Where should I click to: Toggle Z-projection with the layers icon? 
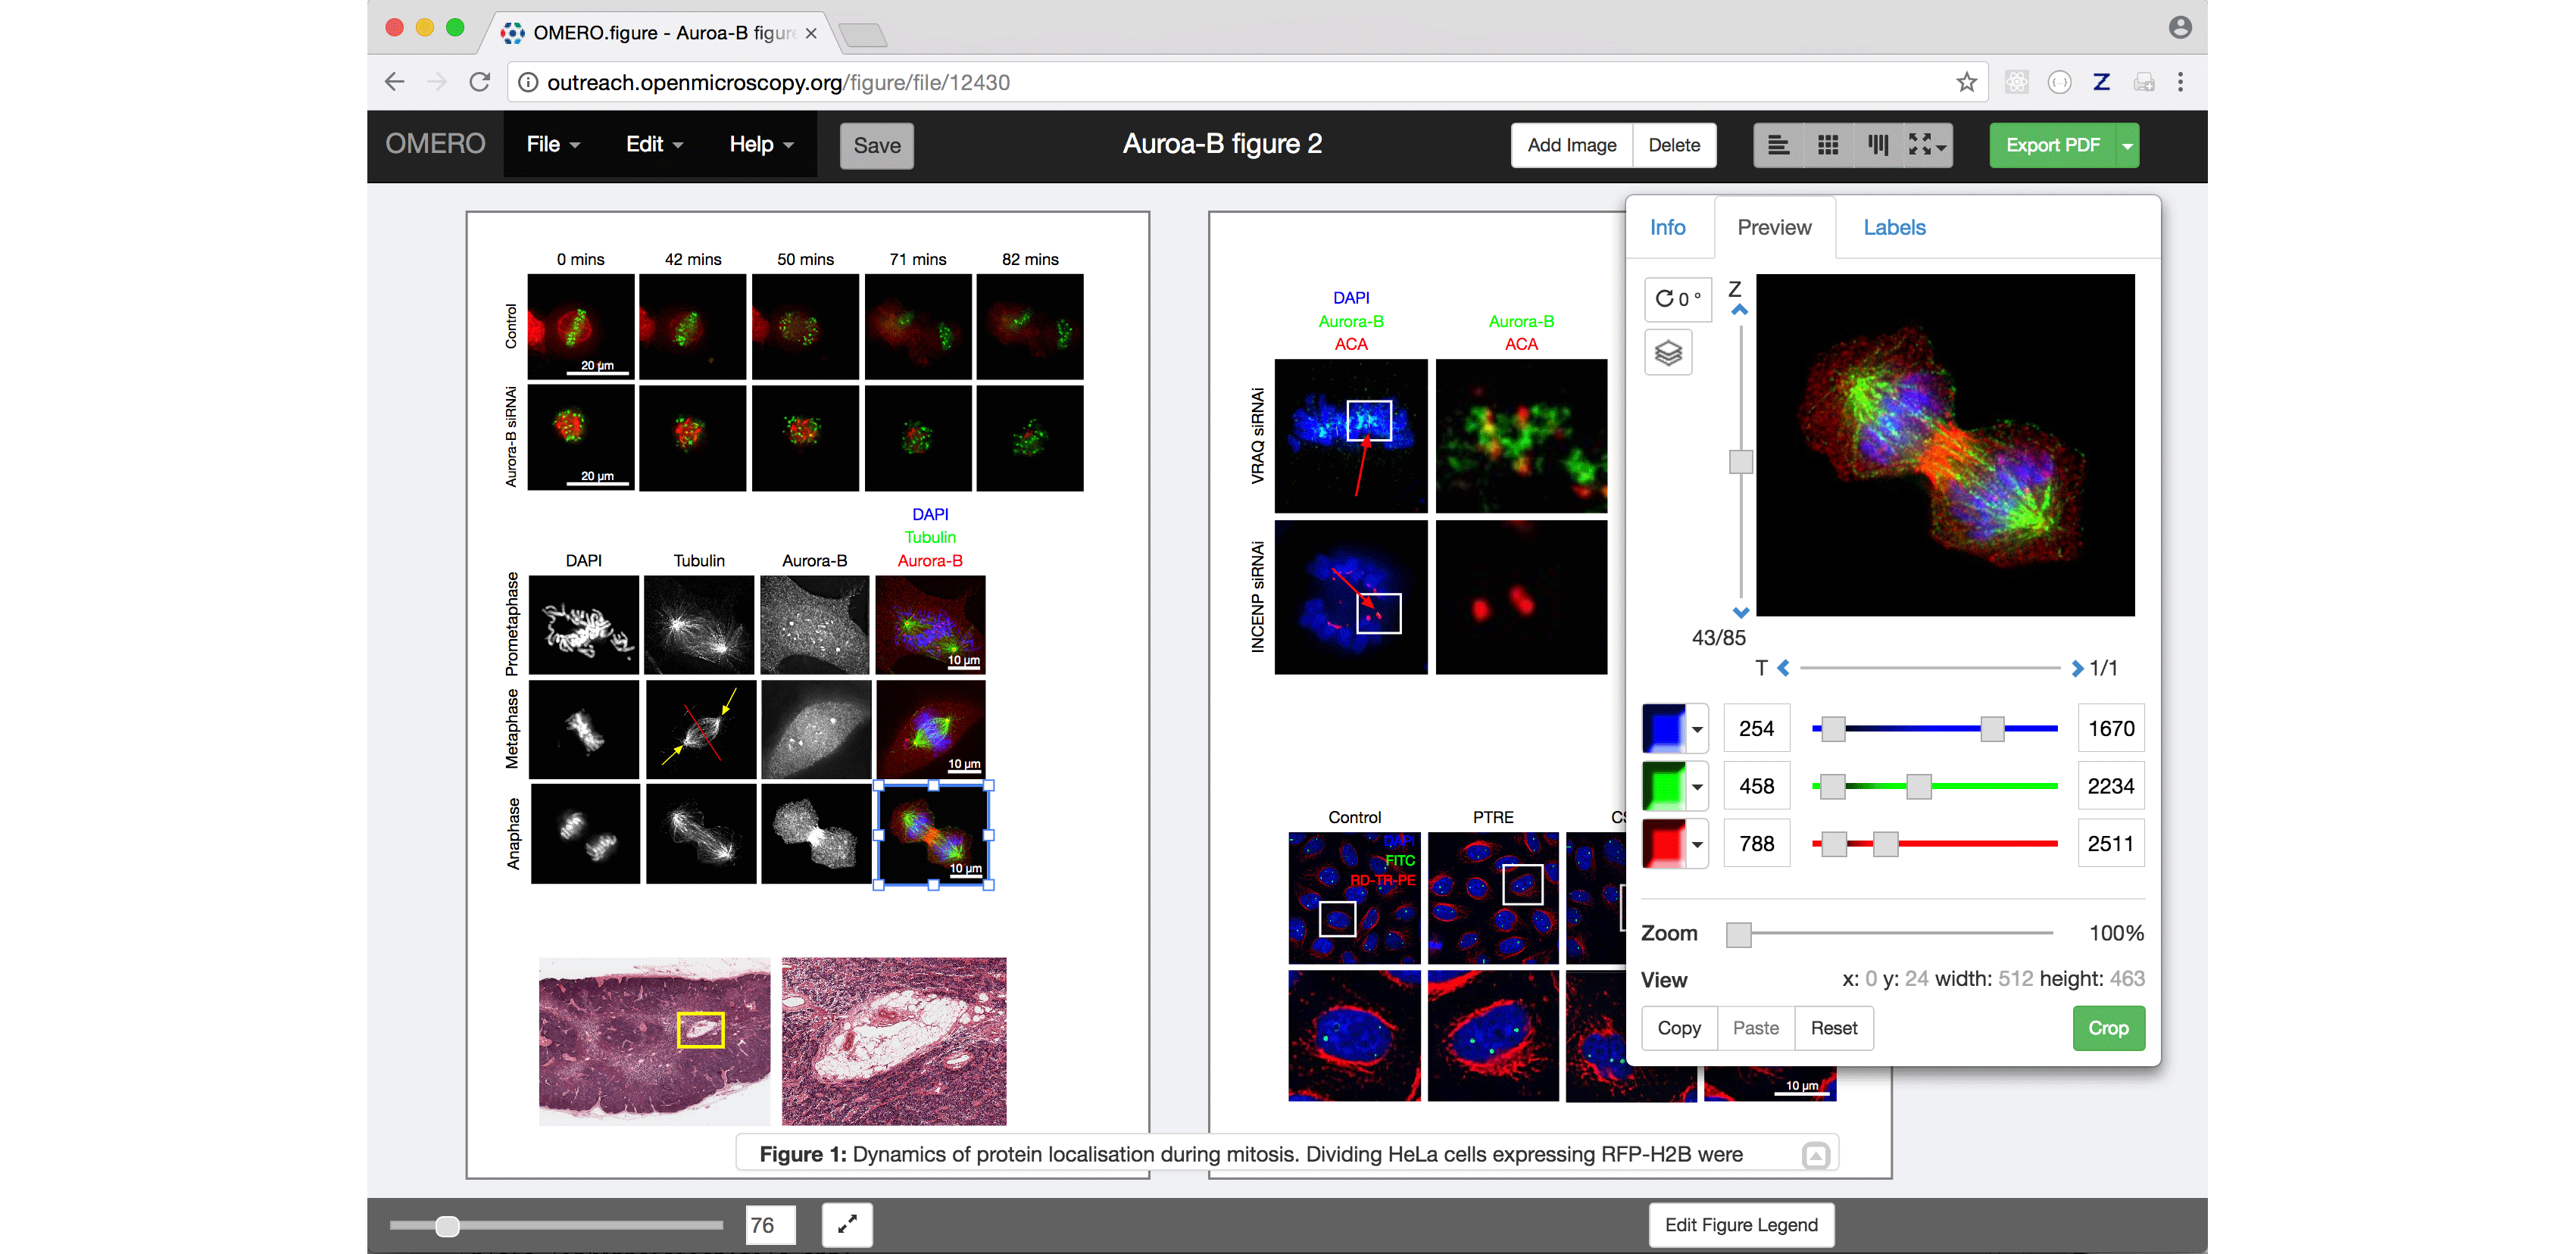pos(1668,353)
